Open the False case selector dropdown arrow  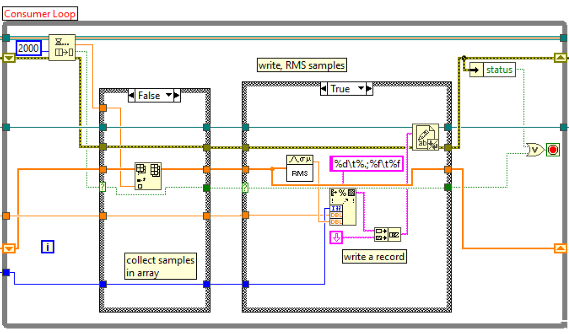click(x=169, y=96)
